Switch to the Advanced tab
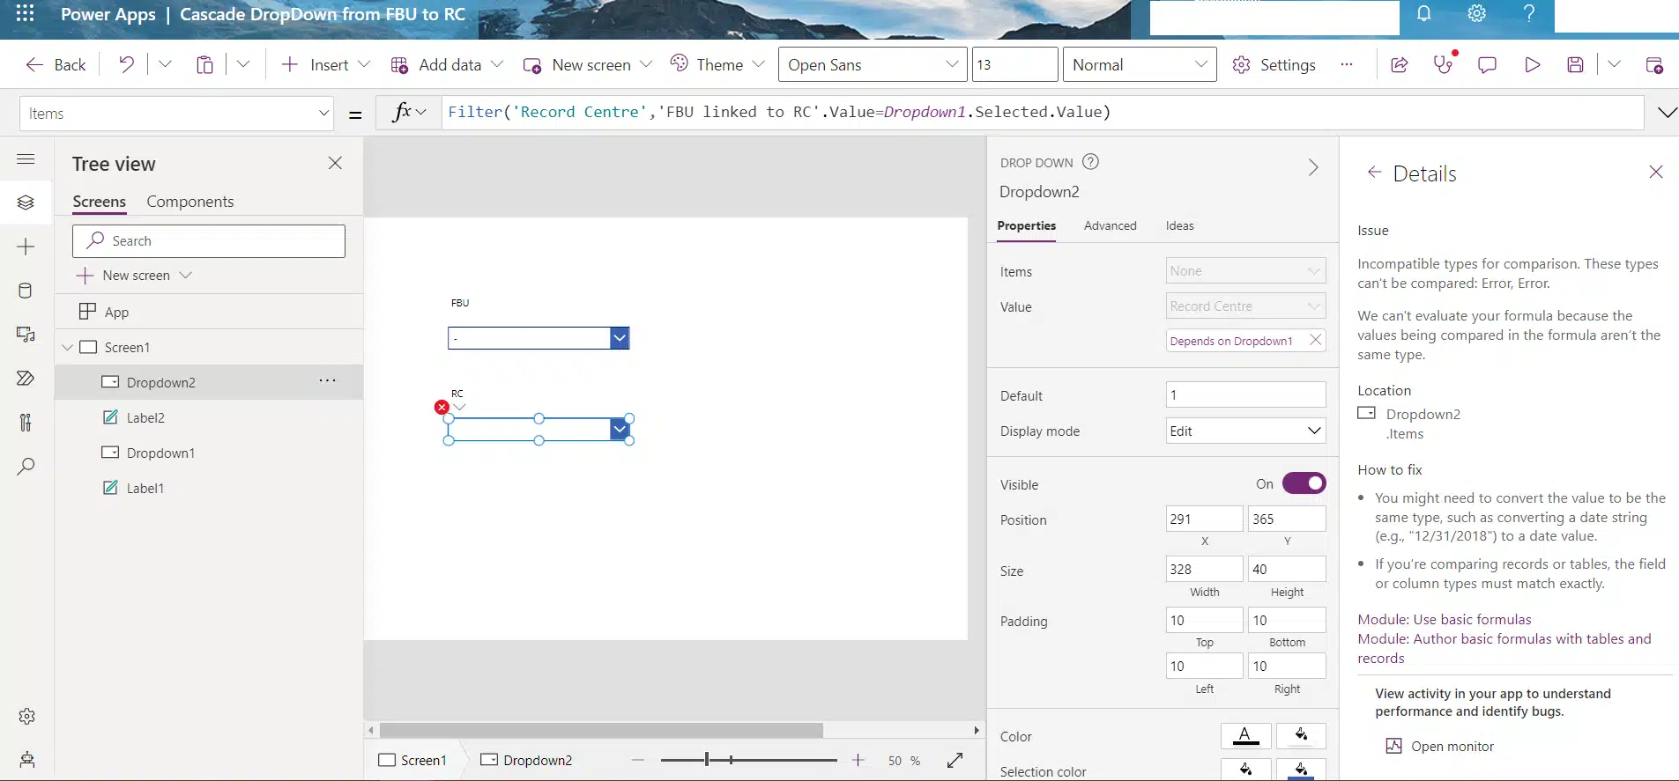The height and width of the screenshot is (781, 1679). pos(1110,225)
